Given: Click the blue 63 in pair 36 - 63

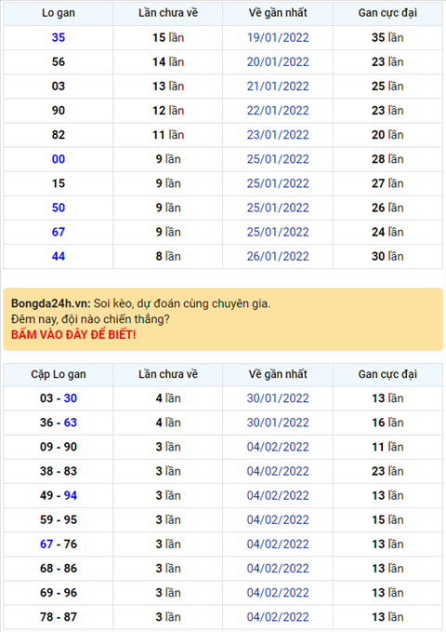Looking at the screenshot, I should point(71,423).
